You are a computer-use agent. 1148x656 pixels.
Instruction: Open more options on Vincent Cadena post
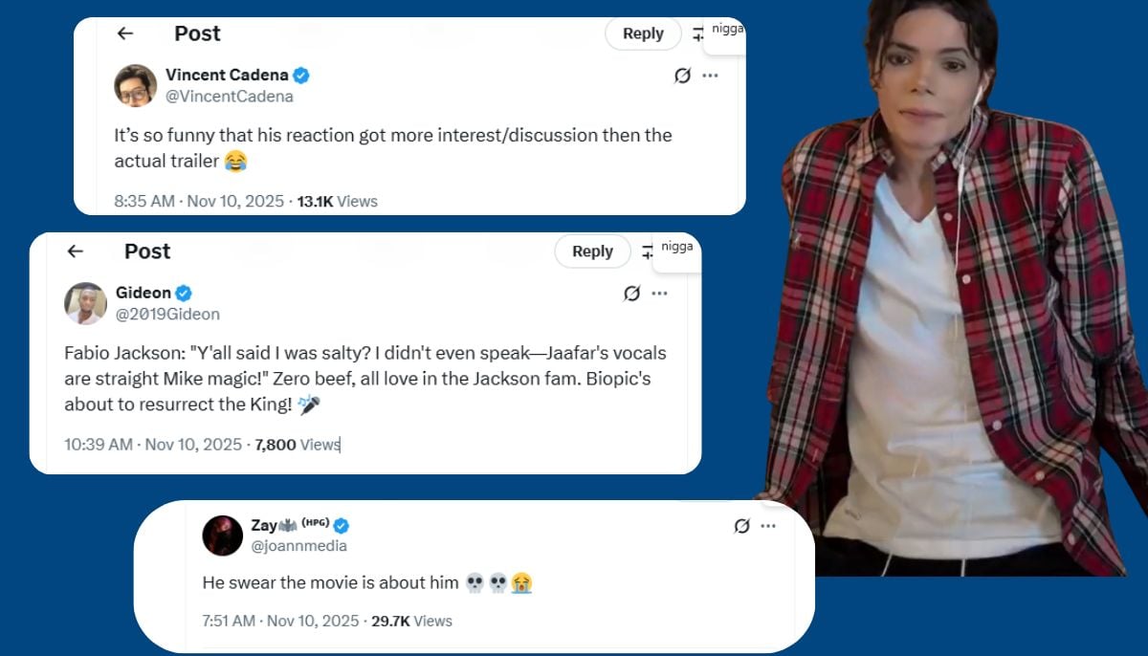[710, 76]
